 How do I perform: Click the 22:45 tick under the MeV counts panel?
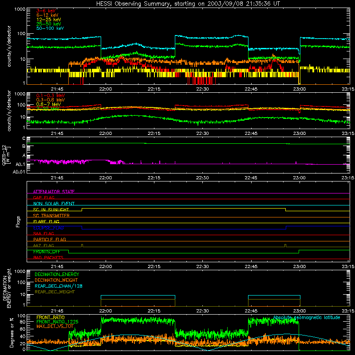point(251,134)
